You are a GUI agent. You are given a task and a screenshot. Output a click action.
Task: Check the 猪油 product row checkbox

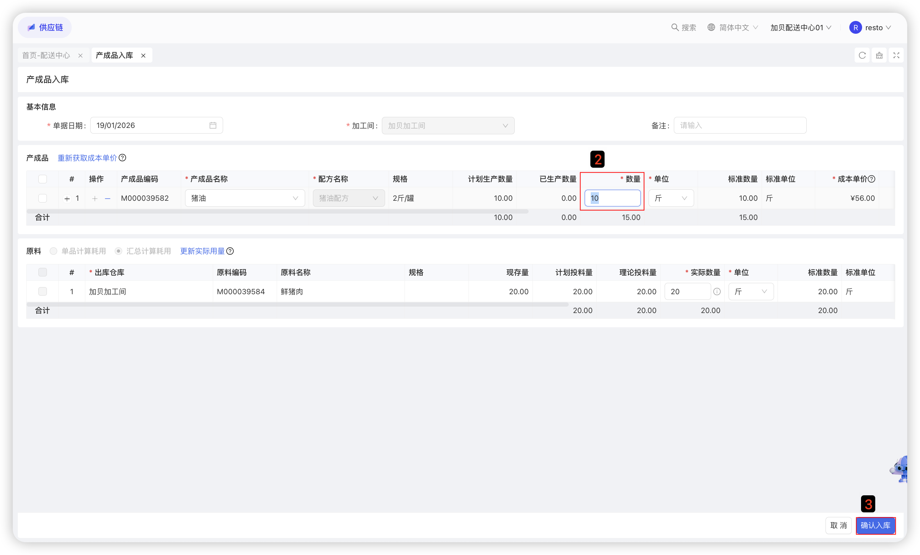click(43, 198)
